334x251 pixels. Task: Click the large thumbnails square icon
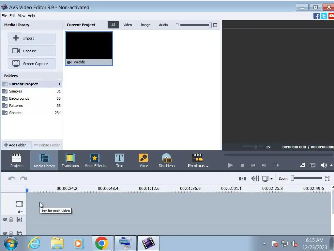pos(215,25)
